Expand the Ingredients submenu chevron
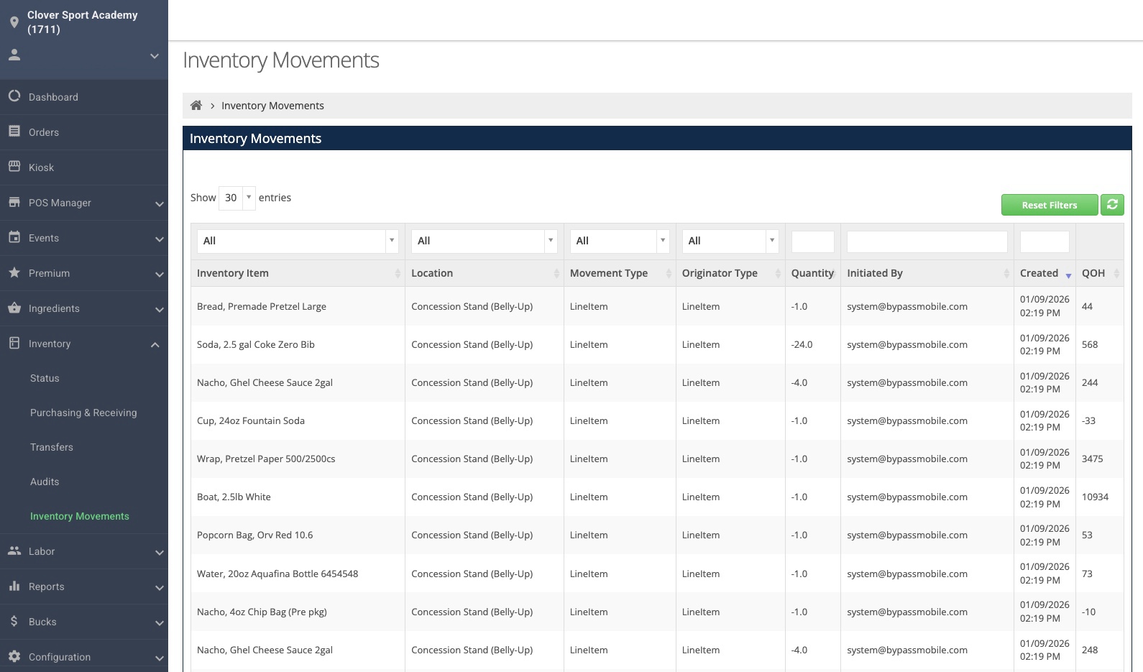This screenshot has width=1143, height=672. [159, 310]
